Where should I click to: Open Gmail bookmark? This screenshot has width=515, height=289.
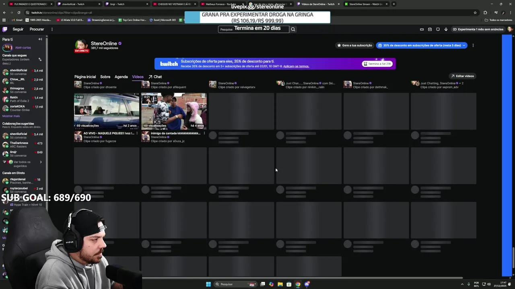tap(17, 20)
